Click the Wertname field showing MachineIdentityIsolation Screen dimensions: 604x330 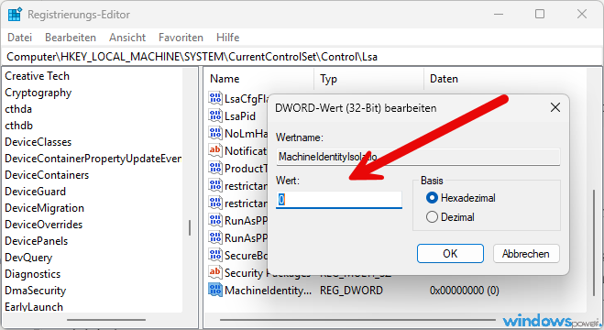click(x=418, y=157)
